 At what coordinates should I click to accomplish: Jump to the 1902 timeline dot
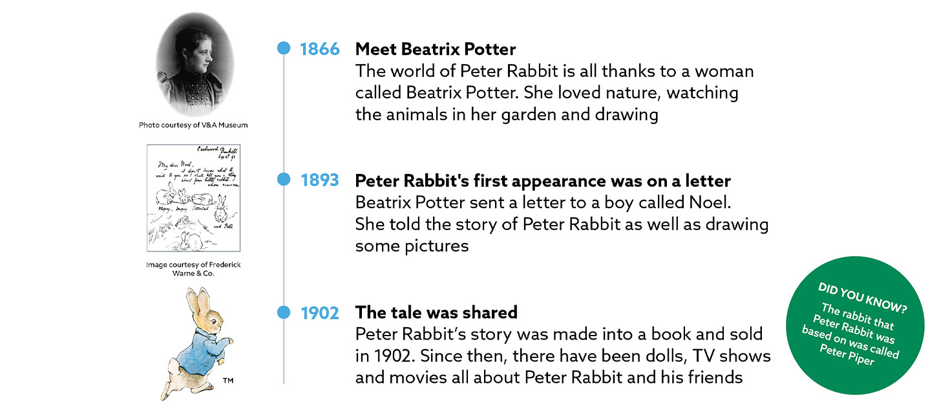(284, 313)
